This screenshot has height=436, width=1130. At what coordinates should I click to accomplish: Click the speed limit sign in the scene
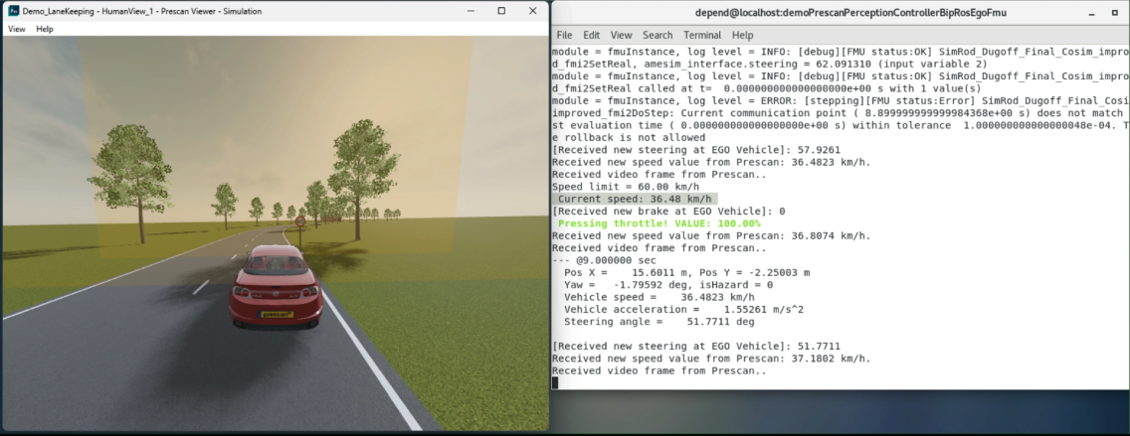[299, 223]
